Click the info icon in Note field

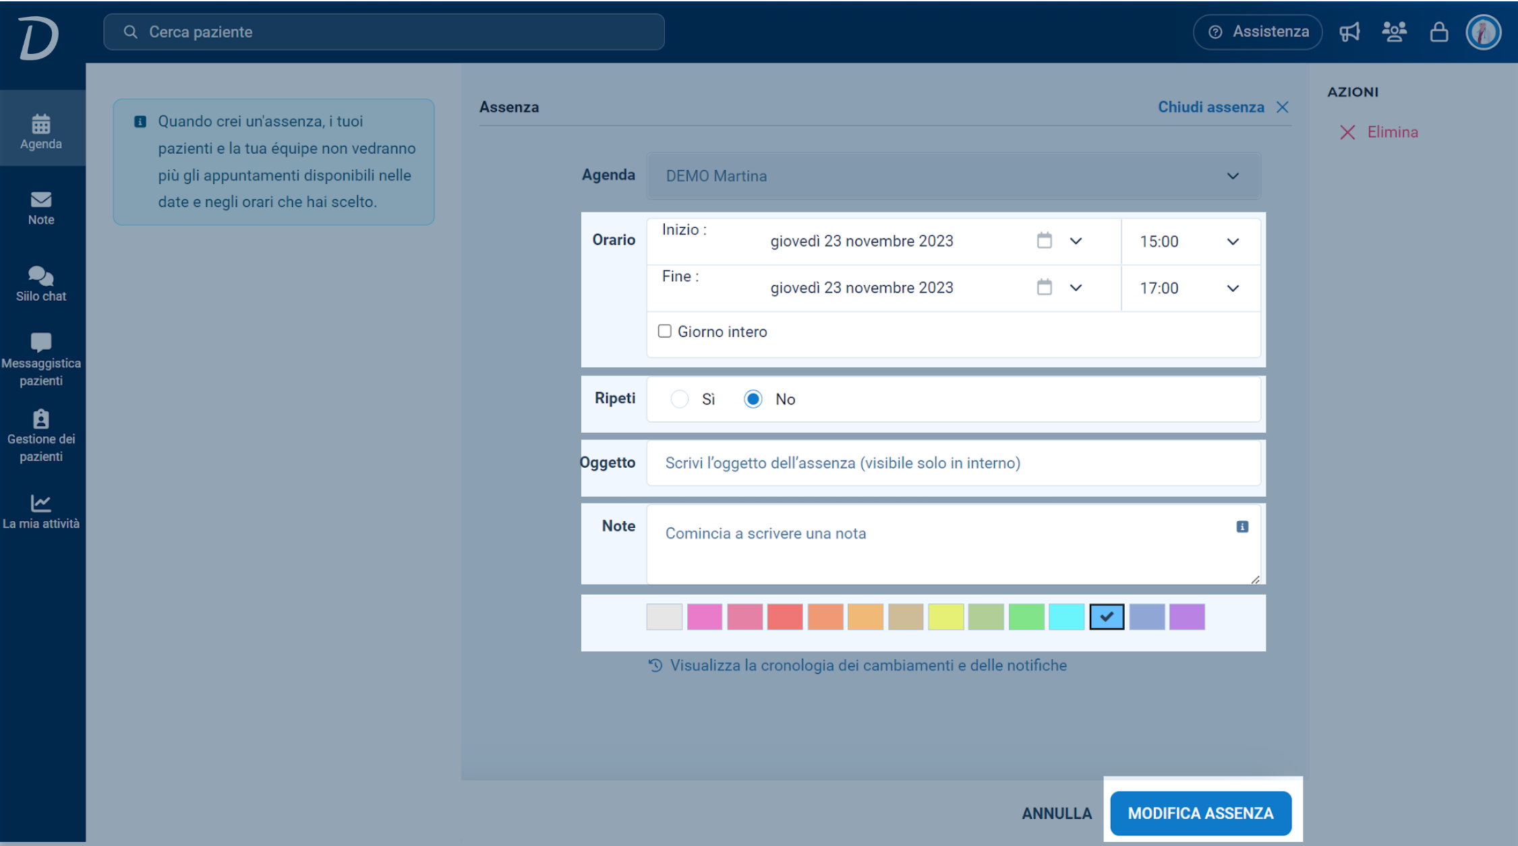[1242, 526]
